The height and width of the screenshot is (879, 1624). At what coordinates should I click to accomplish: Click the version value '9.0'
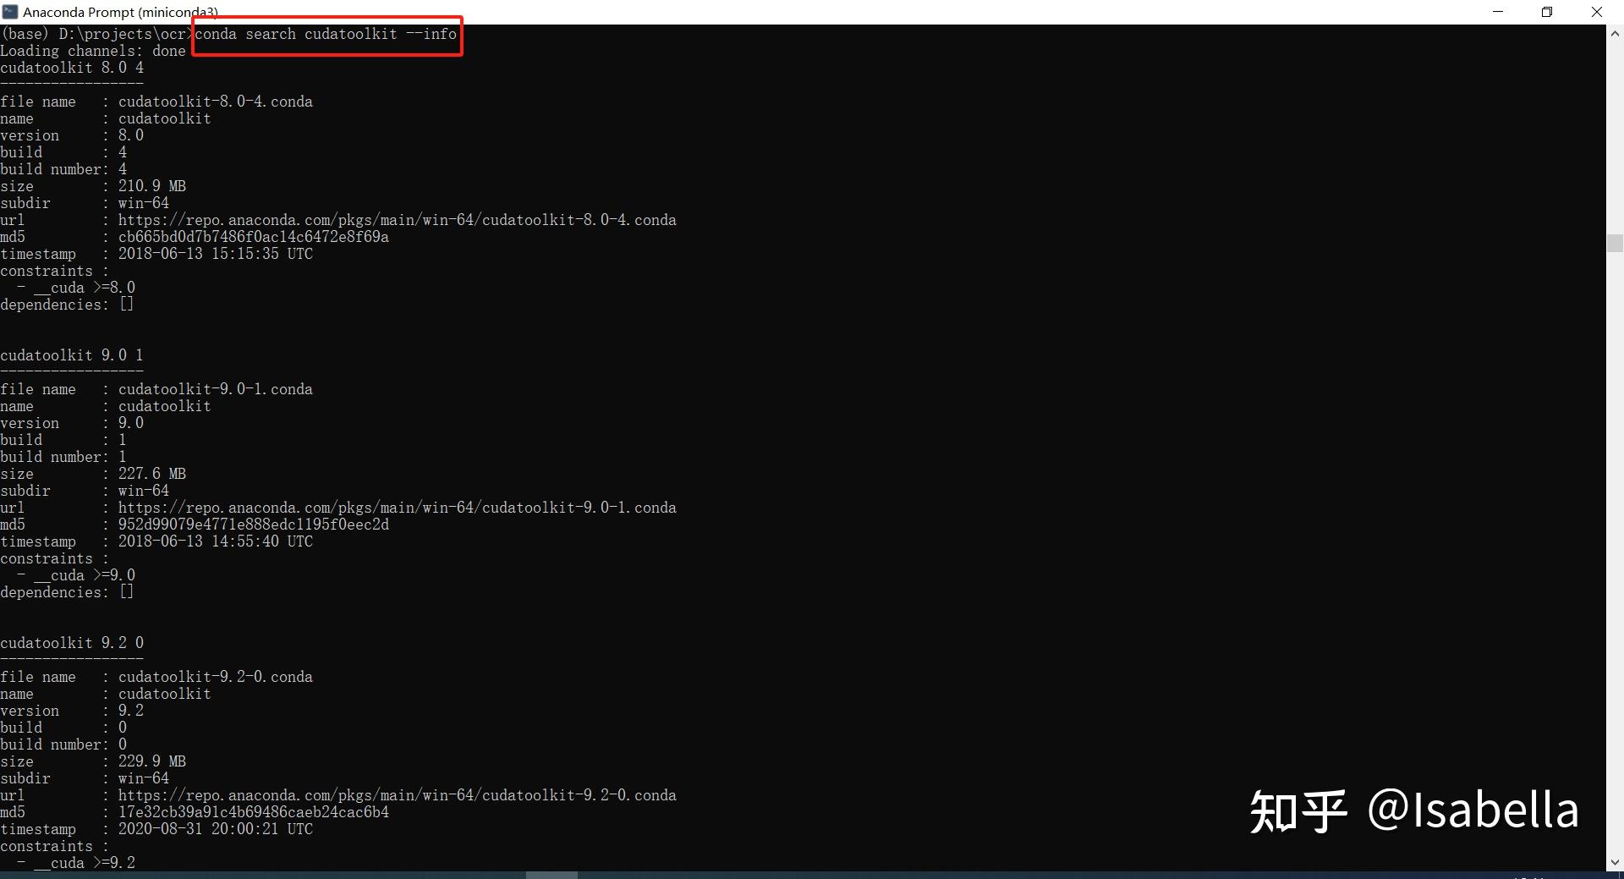131,423
